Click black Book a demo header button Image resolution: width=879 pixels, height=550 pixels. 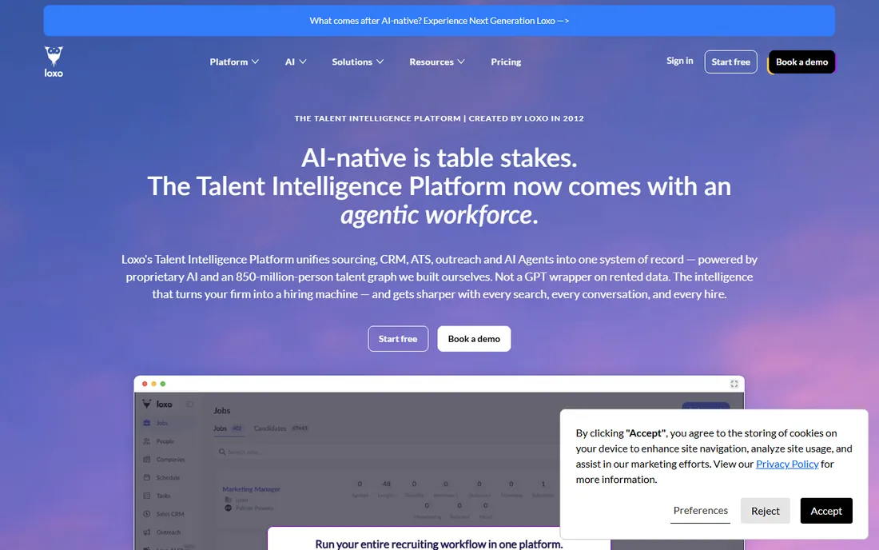801,62
